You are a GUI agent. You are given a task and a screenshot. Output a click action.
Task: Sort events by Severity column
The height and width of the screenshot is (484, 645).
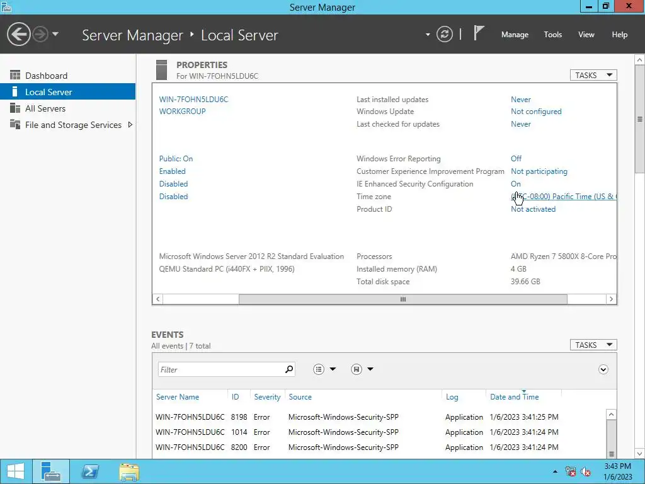tap(267, 397)
